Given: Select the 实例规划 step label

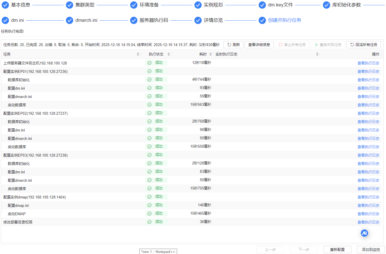Looking at the screenshot, I should coord(213,5).
